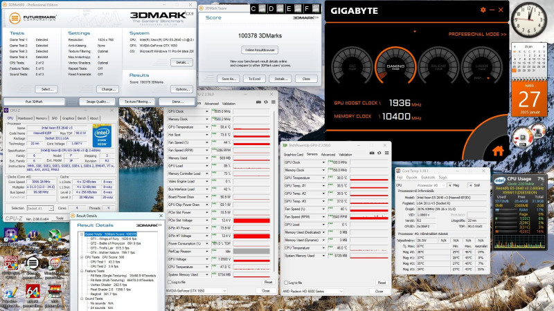
Task: Collapse Game Tests node in Result Details
Action: pyautogui.click(x=82, y=234)
